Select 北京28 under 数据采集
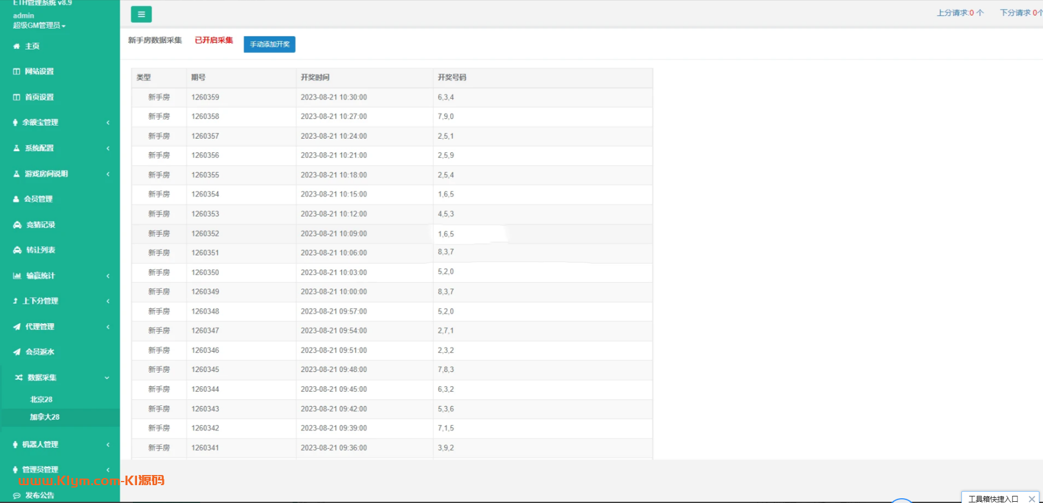The image size is (1043, 503). (42, 399)
